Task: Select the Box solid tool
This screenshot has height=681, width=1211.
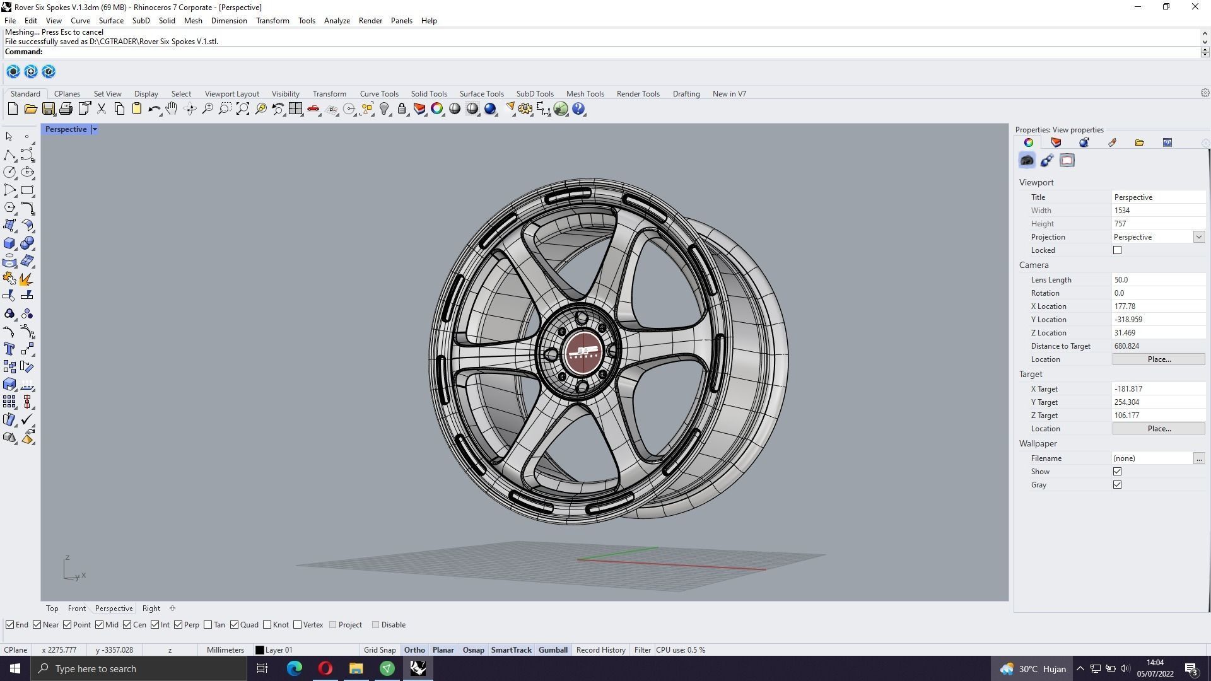Action: coord(9,243)
